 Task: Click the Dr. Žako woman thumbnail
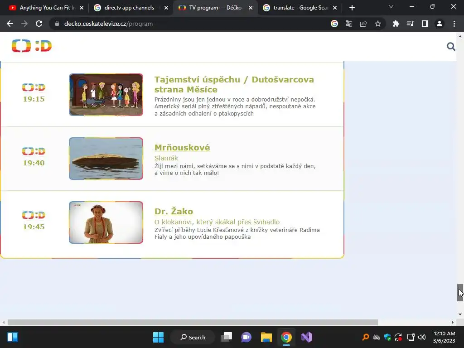click(106, 222)
